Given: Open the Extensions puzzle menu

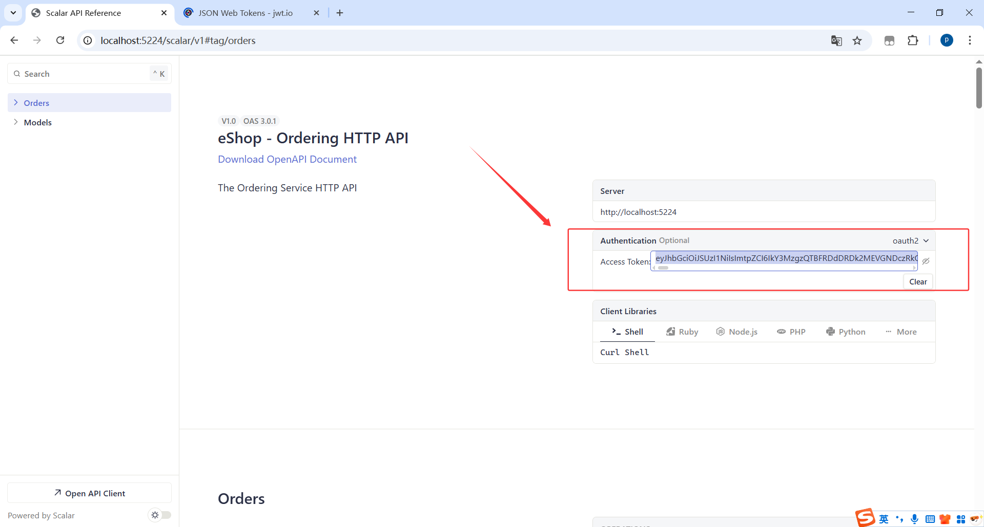Looking at the screenshot, I should [x=913, y=40].
